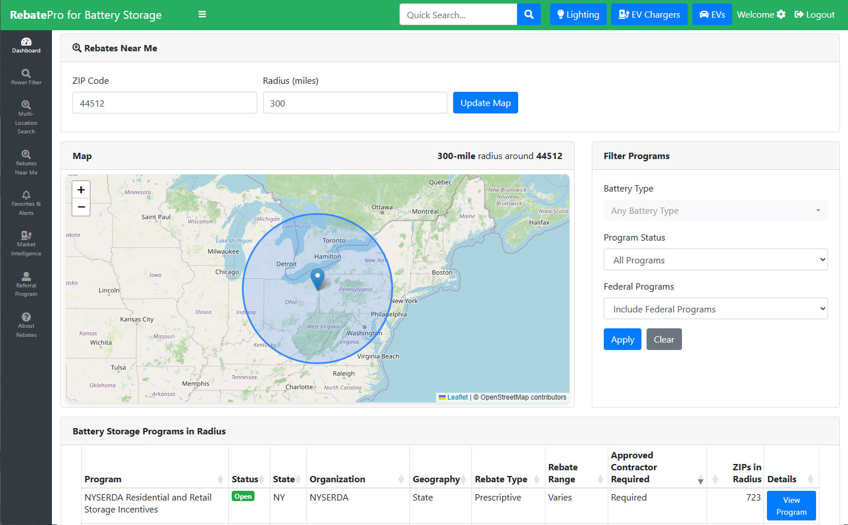This screenshot has height=525, width=848.
Task: Sort by Approved Contractor Required column
Action: (657, 467)
